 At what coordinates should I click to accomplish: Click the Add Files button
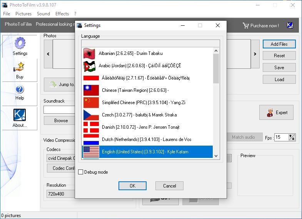(x=279, y=44)
